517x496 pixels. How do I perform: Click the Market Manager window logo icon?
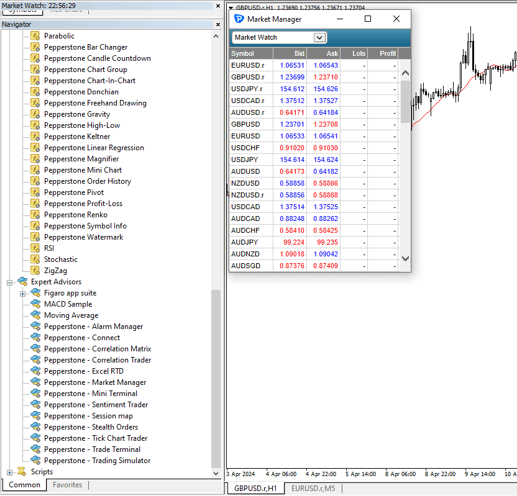(239, 19)
